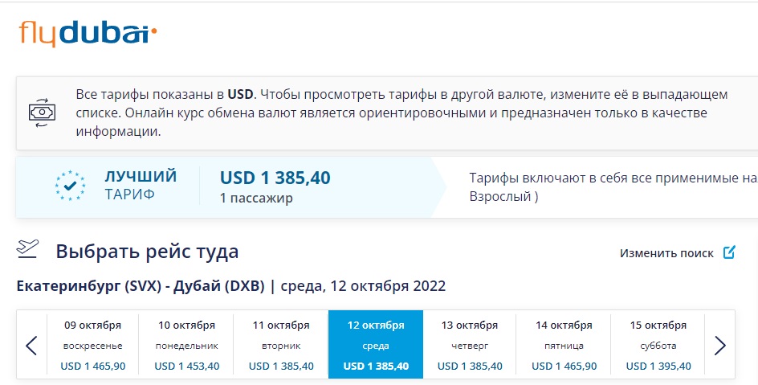Choose the 11 октября вторник tab
This screenshot has width=758, height=385.
tap(281, 346)
